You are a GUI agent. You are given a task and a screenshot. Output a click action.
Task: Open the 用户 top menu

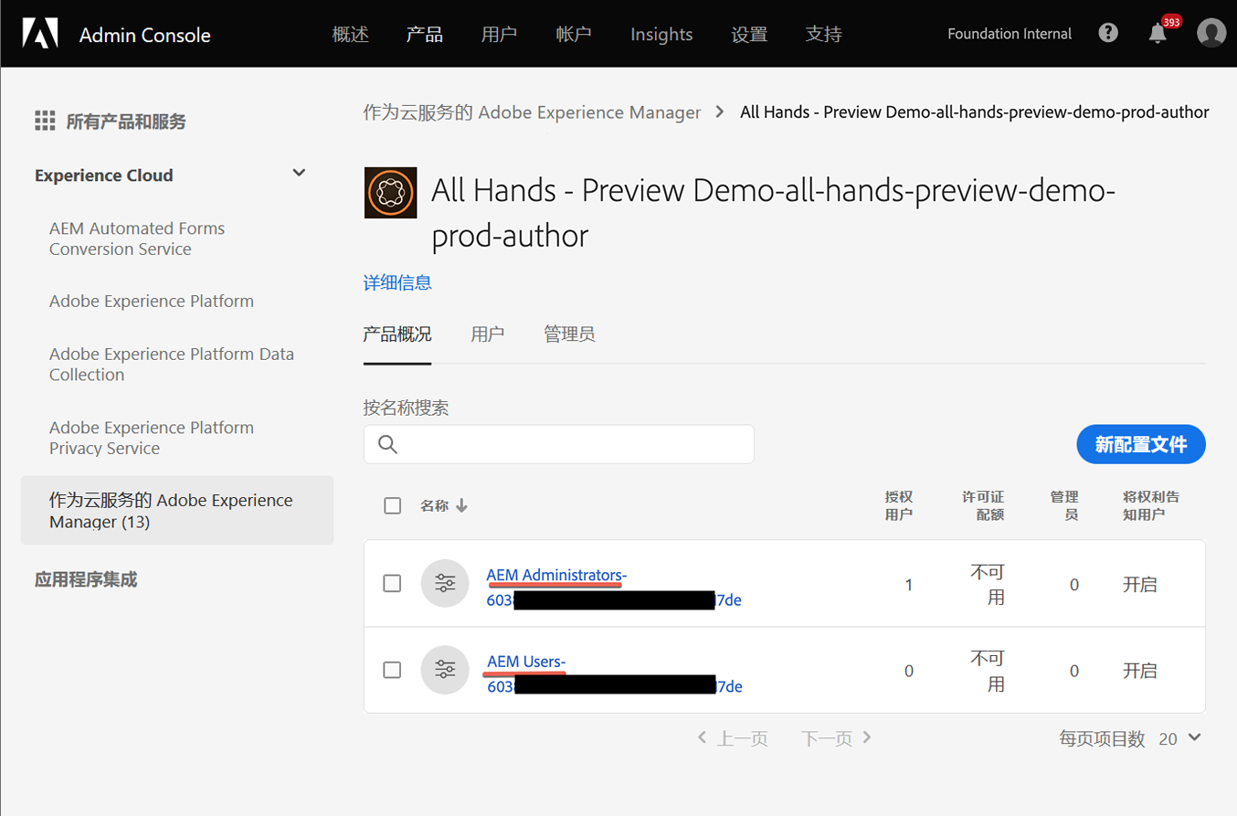[499, 34]
